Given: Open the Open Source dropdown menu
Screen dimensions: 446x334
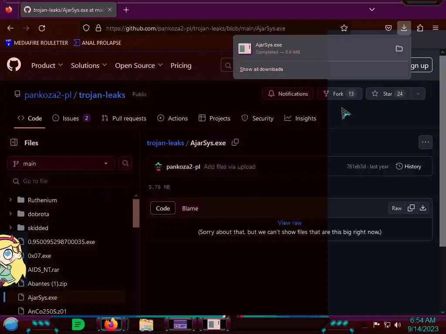Looking at the screenshot, I should (x=139, y=65).
